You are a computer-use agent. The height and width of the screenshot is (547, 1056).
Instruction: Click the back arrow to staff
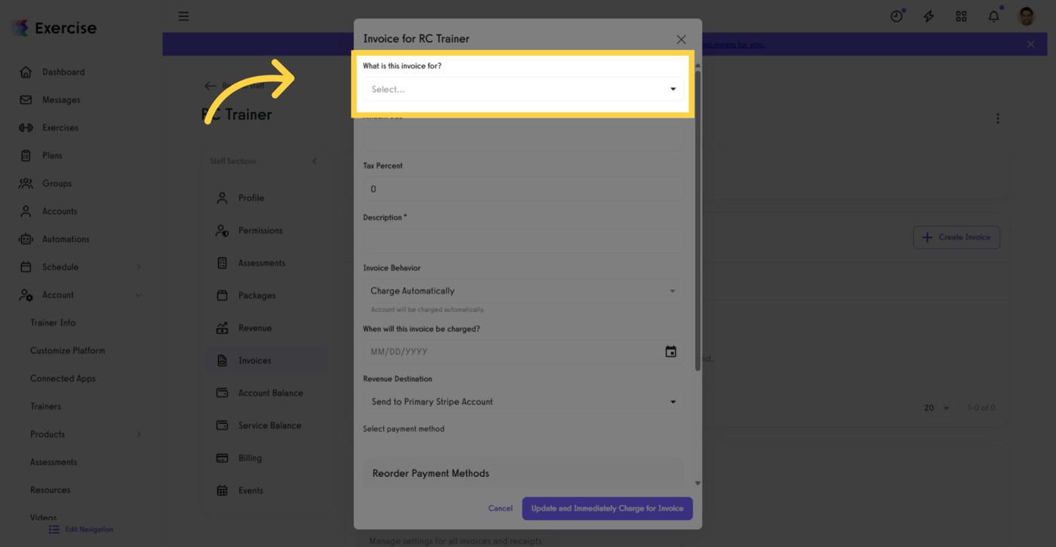tap(210, 86)
